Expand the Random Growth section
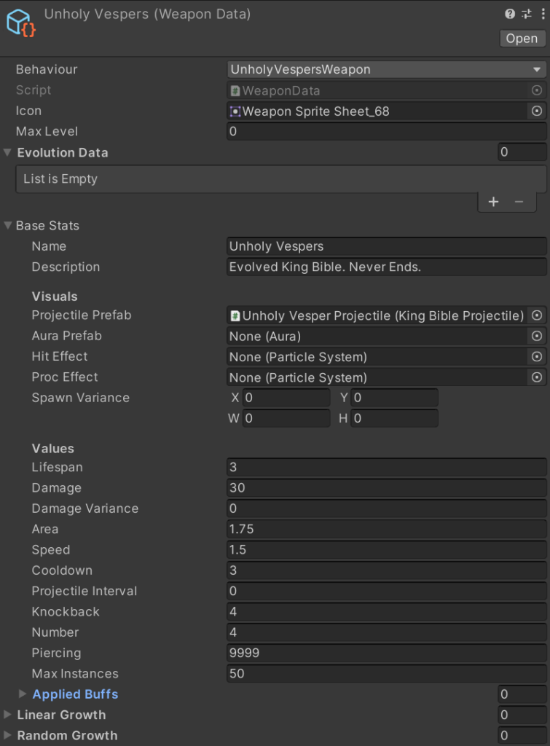This screenshot has width=550, height=746. click(x=7, y=736)
